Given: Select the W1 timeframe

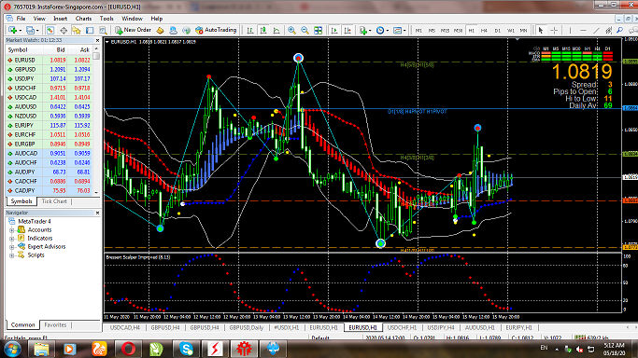Looking at the screenshot, I should pyautogui.click(x=510, y=31).
